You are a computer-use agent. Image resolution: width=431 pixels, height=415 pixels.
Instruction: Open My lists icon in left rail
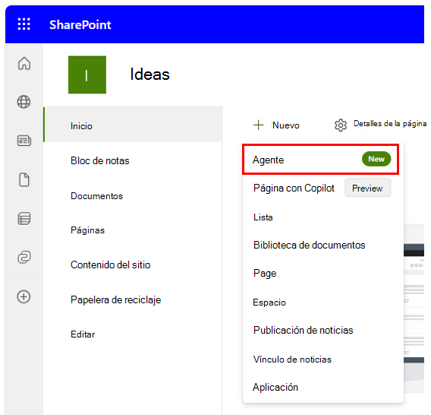tap(24, 219)
